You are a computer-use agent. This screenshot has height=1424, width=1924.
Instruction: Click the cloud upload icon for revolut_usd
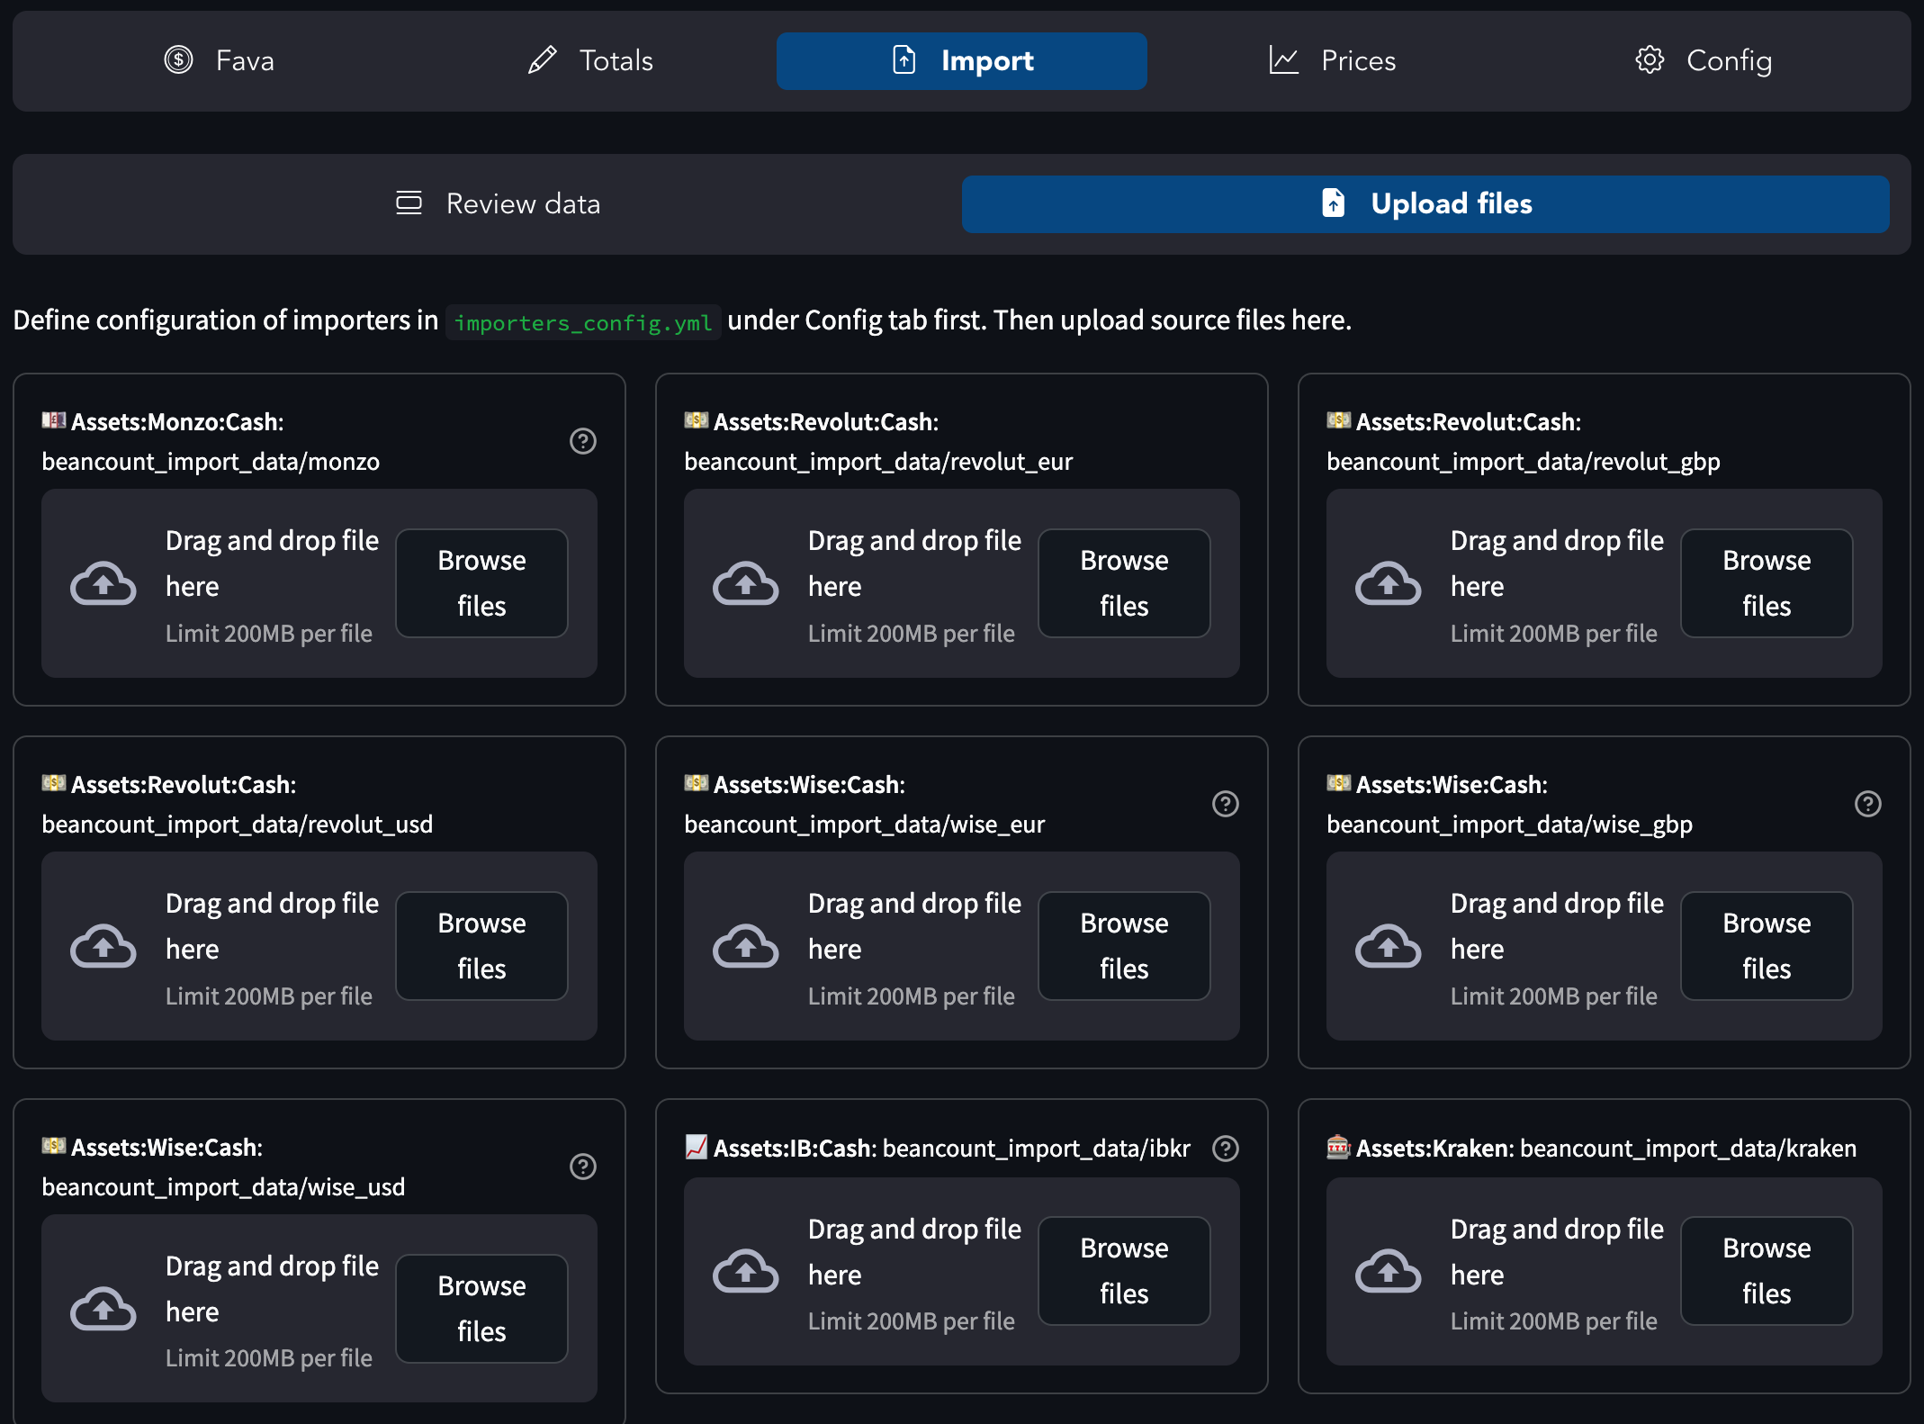coord(103,946)
